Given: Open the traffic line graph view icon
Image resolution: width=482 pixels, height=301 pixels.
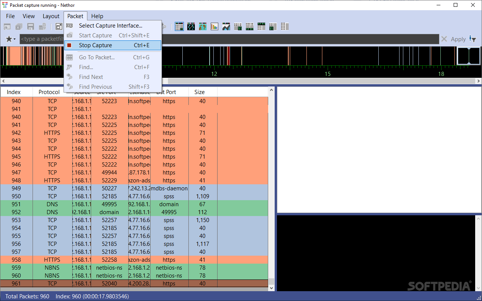Looking at the screenshot, I should click(x=226, y=26).
